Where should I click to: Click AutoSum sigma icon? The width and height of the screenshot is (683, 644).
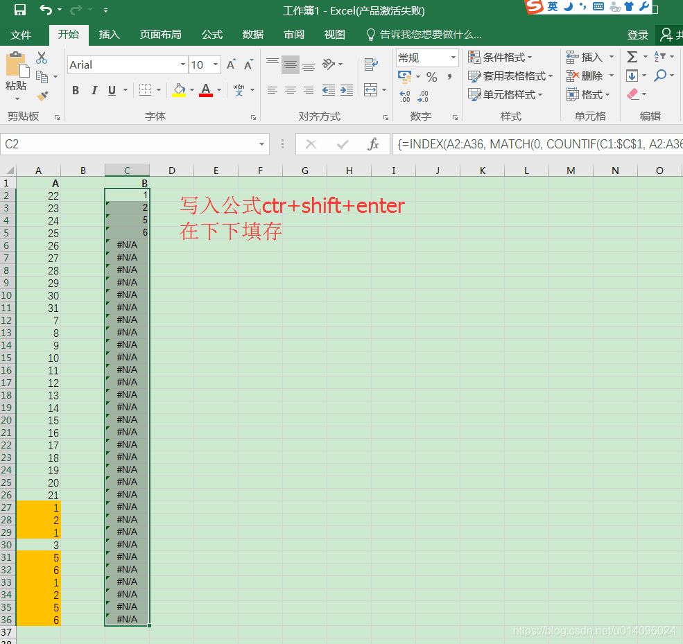(x=632, y=57)
